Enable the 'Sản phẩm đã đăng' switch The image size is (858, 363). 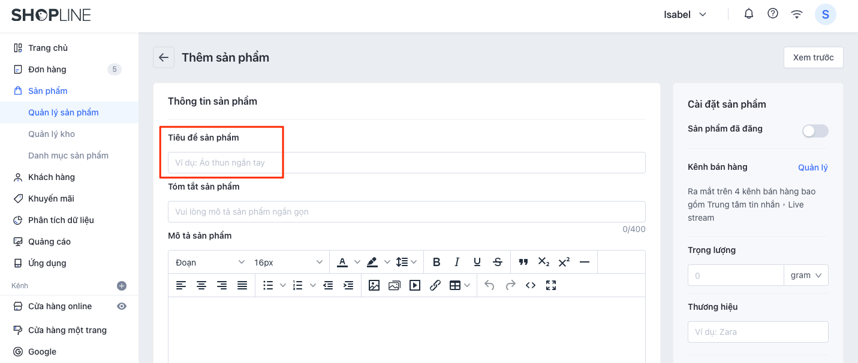click(x=815, y=131)
